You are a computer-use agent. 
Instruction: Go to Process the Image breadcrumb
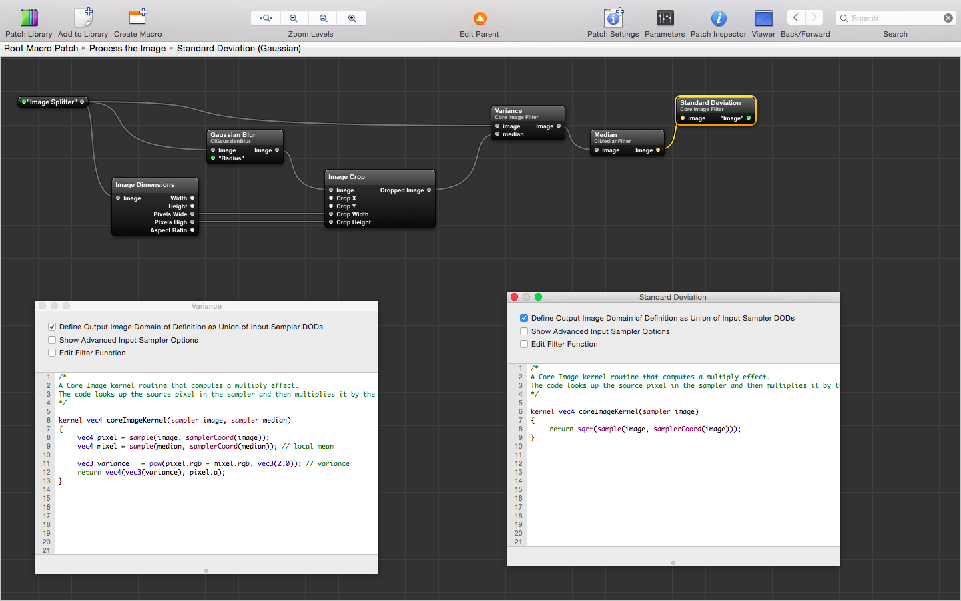127,48
